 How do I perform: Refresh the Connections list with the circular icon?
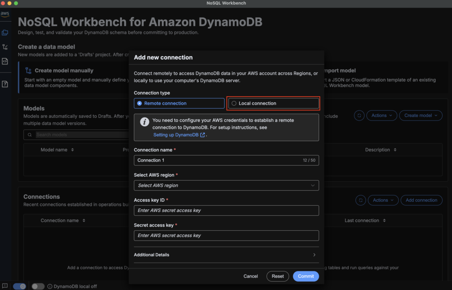click(x=361, y=200)
